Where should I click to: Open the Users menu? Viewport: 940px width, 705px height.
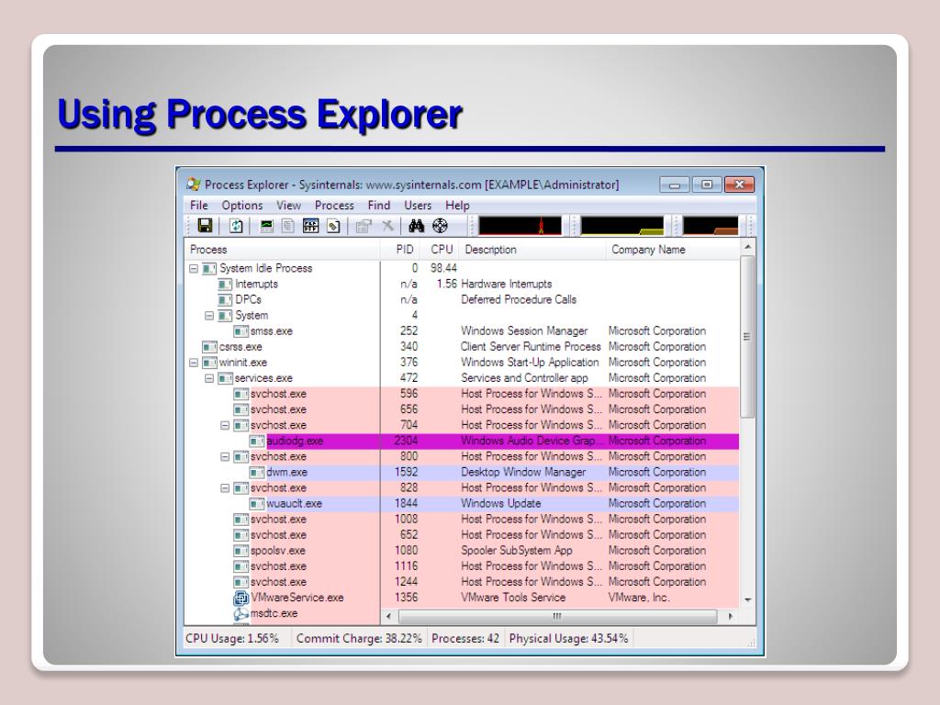(418, 205)
